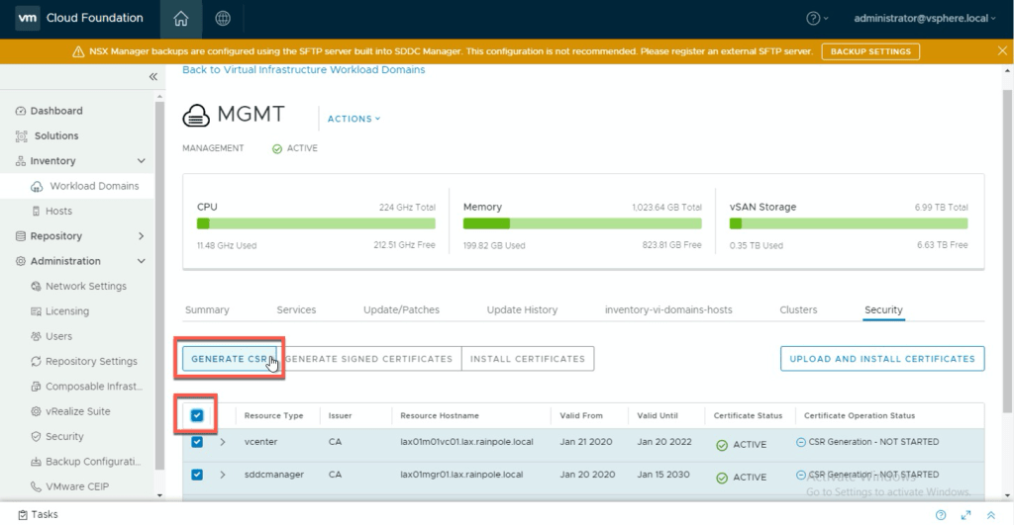The width and height of the screenshot is (1014, 525).
Task: Click Back to Virtual Infrastructure Workload Domains link
Action: [303, 70]
